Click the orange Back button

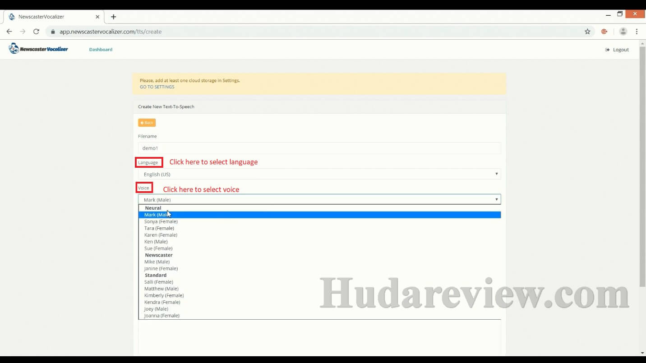click(147, 123)
